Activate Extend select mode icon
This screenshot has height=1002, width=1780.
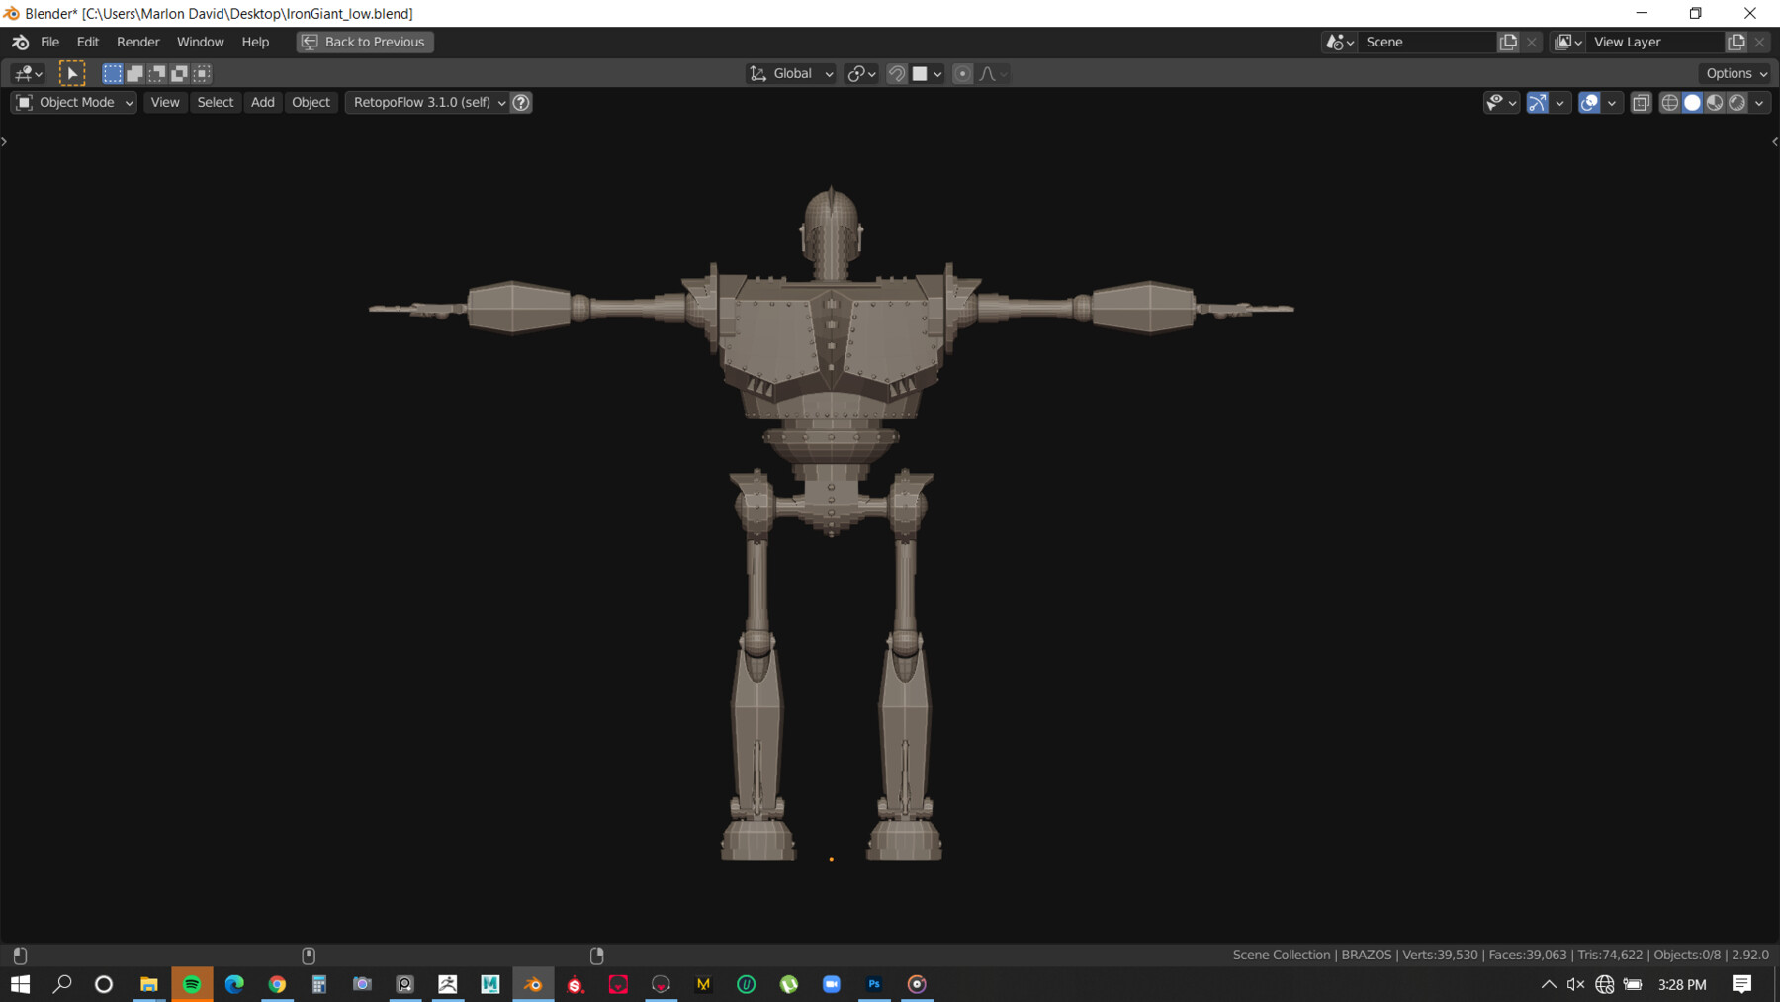[x=133, y=73]
